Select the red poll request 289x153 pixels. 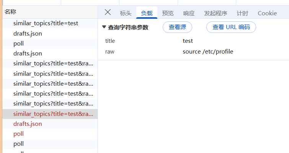coord(18,134)
